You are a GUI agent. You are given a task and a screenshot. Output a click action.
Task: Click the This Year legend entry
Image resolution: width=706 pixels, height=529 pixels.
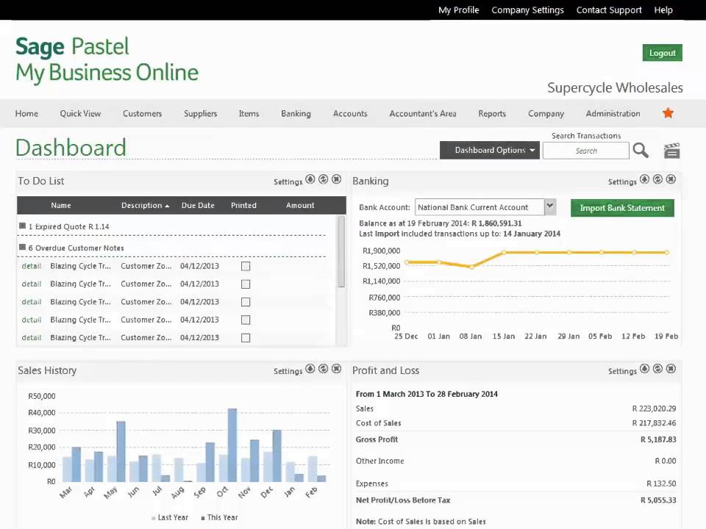(219, 517)
